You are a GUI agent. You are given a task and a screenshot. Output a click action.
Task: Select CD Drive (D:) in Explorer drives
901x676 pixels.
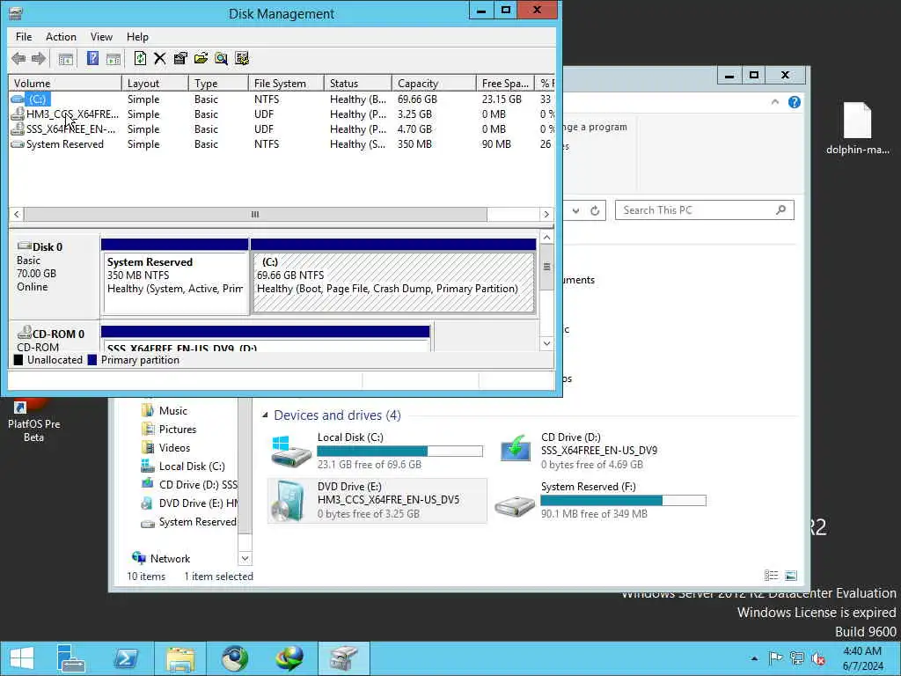click(600, 452)
